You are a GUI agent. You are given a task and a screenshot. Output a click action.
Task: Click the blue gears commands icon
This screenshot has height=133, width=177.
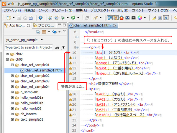(x=54, y=32)
